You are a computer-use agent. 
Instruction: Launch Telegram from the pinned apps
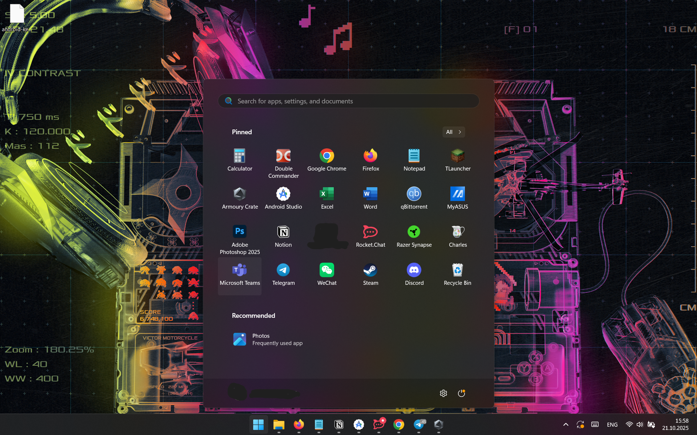[283, 274]
